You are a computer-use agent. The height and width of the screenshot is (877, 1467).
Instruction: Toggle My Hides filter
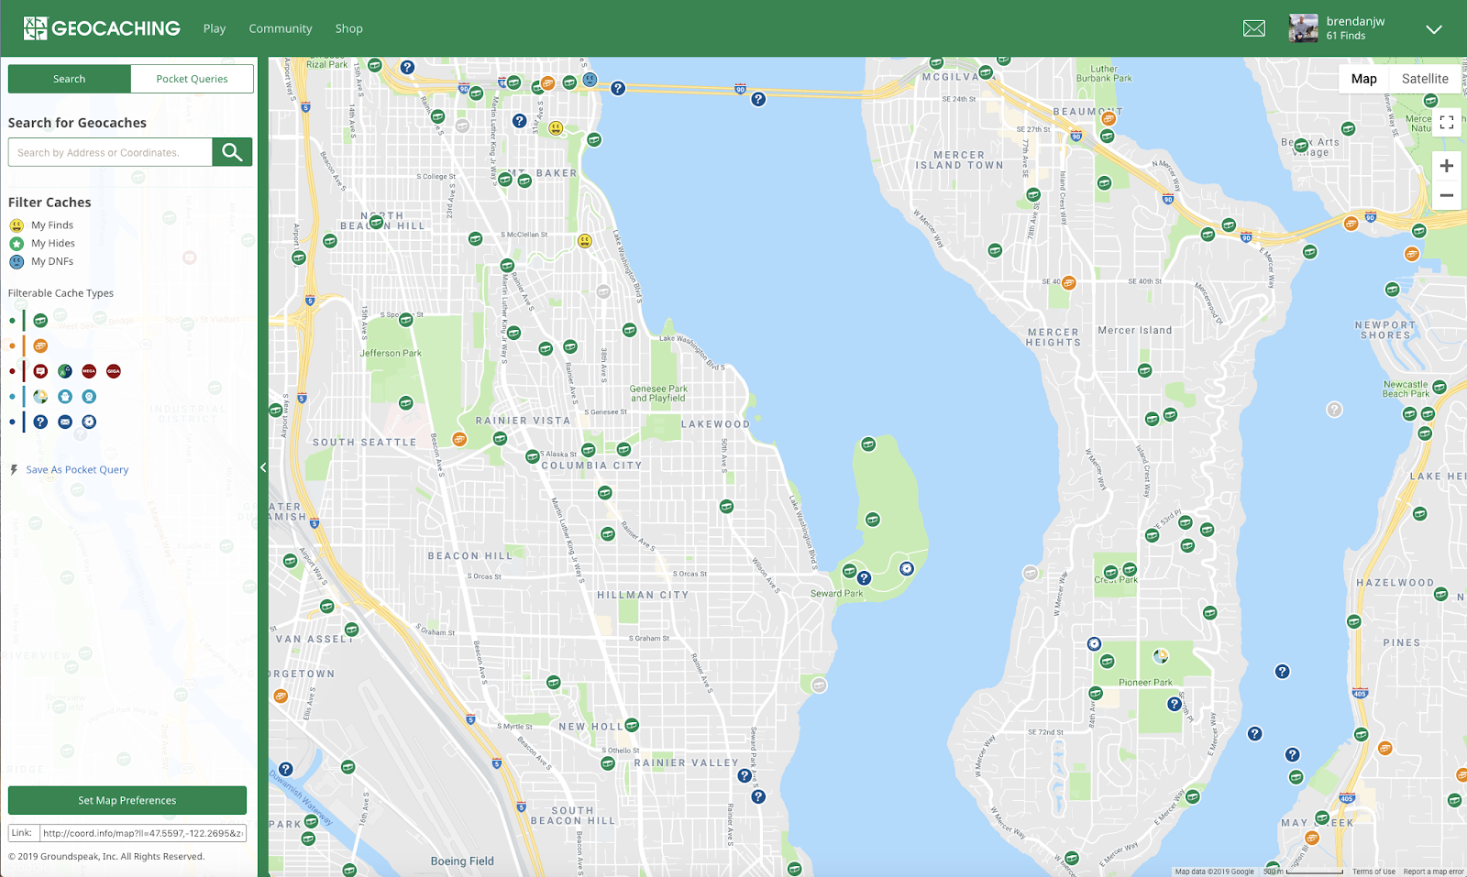(42, 244)
